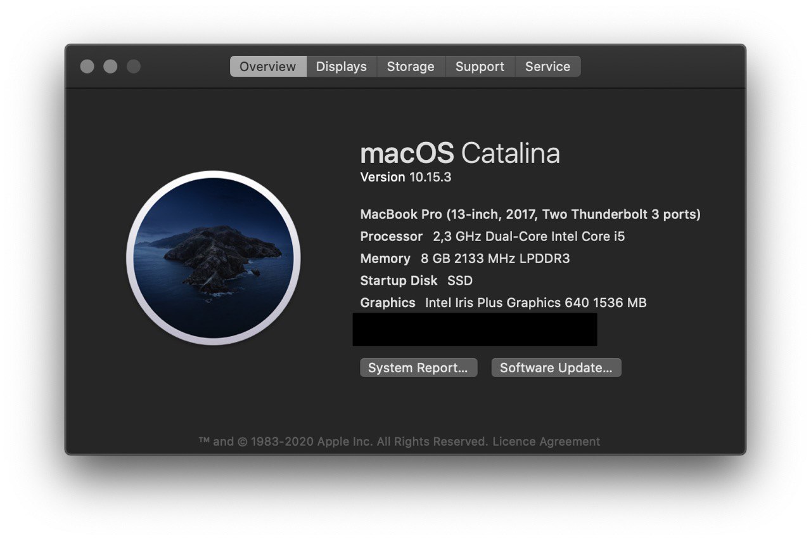
Task: Click the Graphics label
Action: 388,303
